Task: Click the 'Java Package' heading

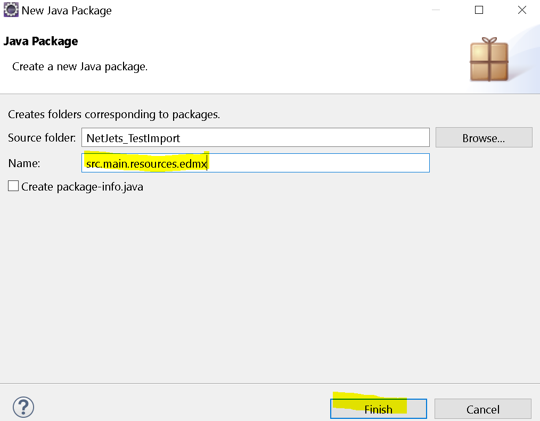Action: pos(40,42)
